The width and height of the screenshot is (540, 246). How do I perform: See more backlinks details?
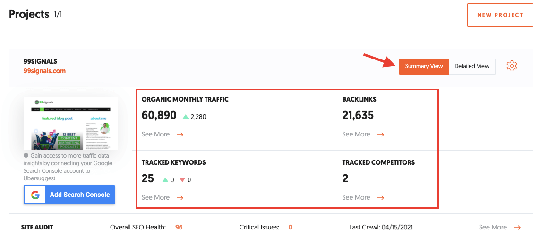[x=356, y=135]
